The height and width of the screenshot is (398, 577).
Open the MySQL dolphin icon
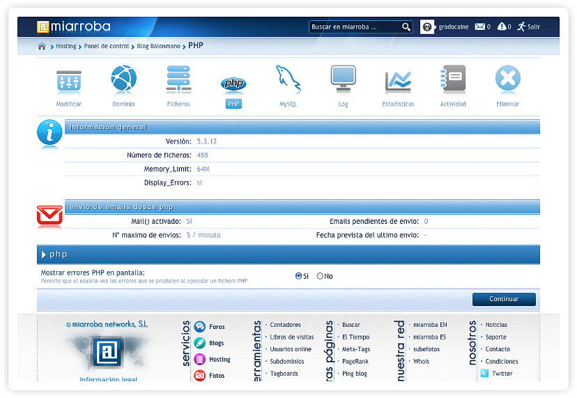pos(288,78)
